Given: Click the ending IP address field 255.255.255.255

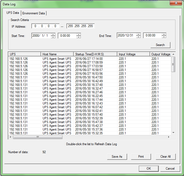Looking at the screenshot, I should [x=80, y=26].
